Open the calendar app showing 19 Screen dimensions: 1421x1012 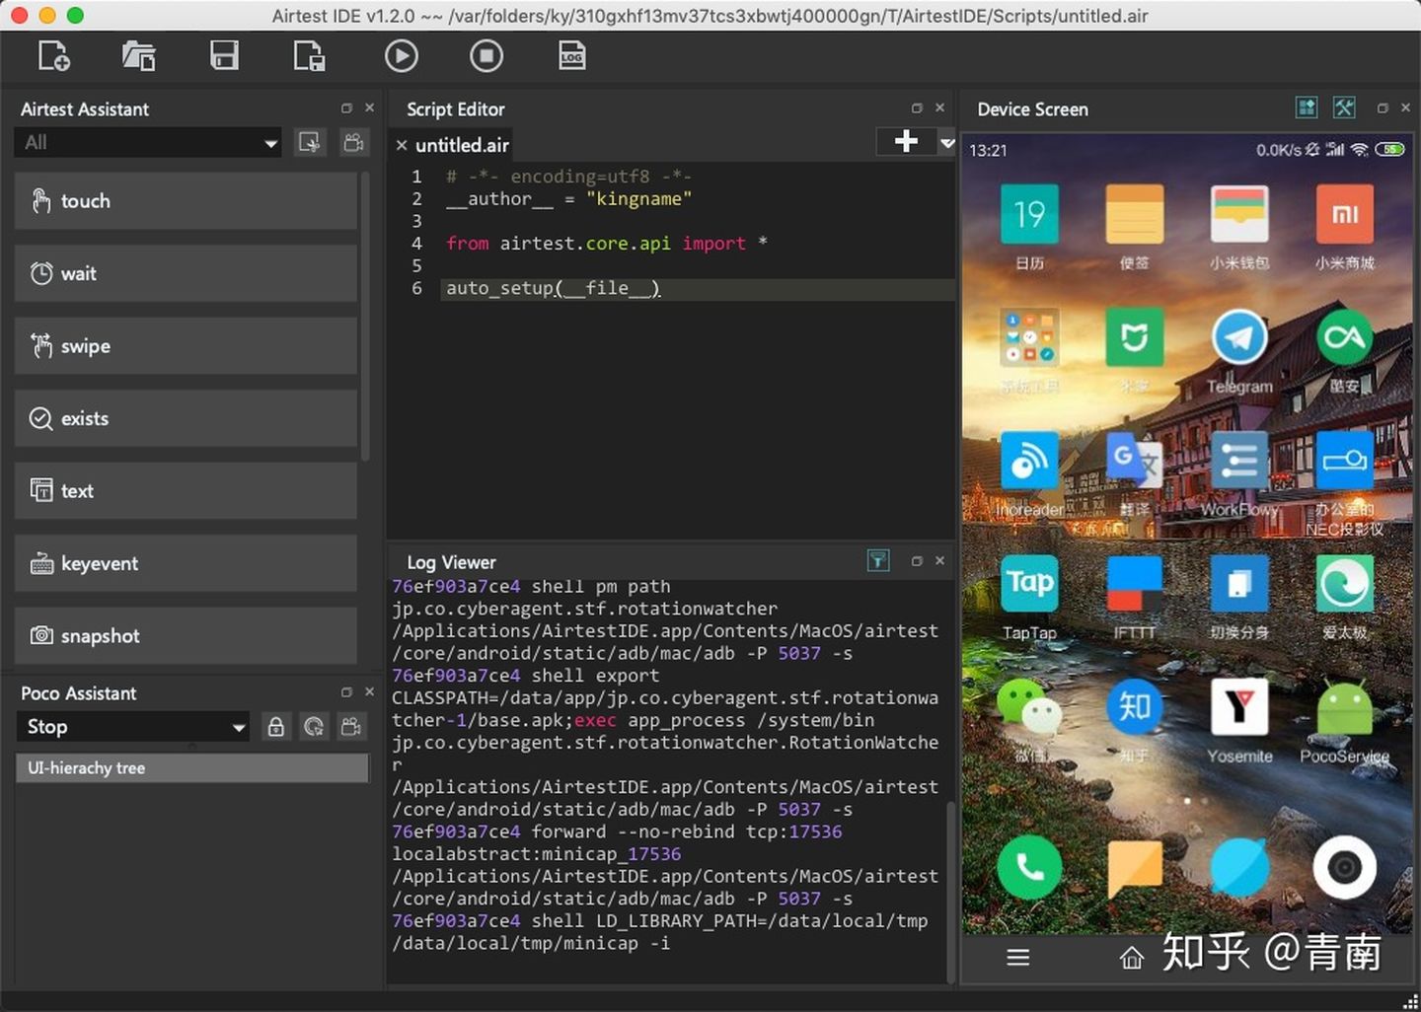(1029, 214)
